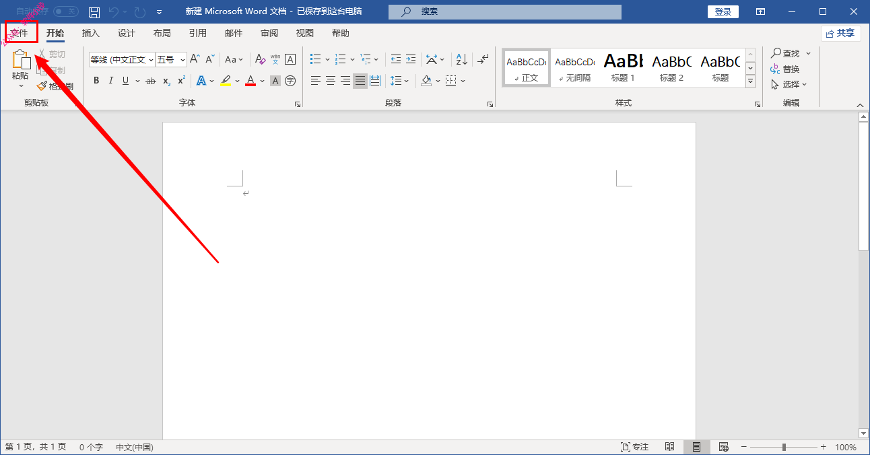
Task: Click the 登录 (Sign in) button
Action: [723, 12]
